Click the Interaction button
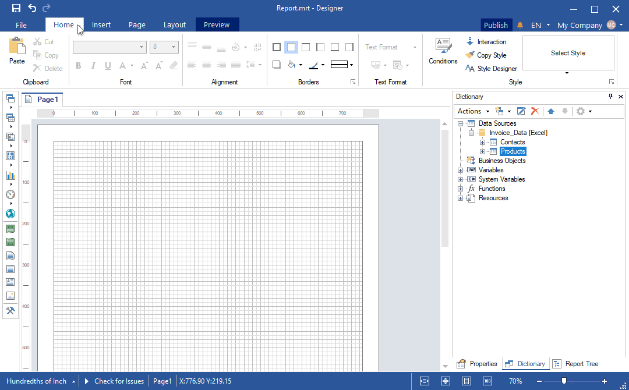629x390 pixels. (486, 42)
